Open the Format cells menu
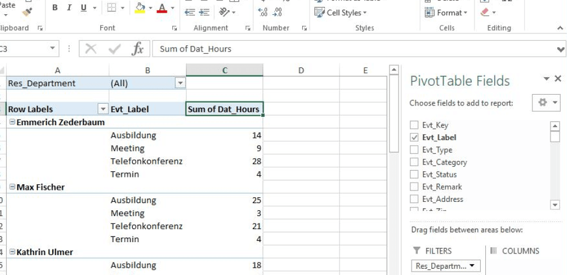The height and width of the screenshot is (275, 572). tap(446, 13)
